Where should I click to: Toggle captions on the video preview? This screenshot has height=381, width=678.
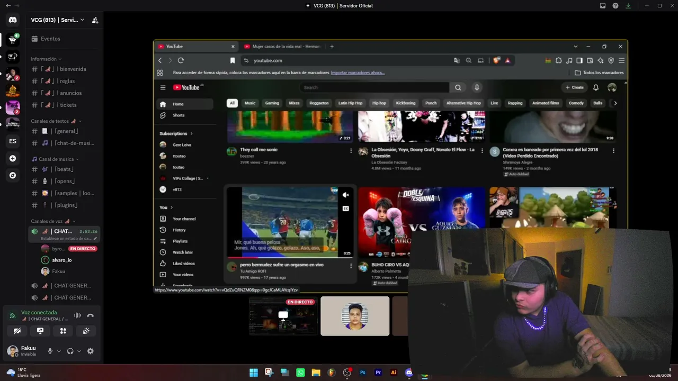coord(346,208)
